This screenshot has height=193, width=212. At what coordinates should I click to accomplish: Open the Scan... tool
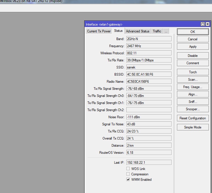pos(193,80)
